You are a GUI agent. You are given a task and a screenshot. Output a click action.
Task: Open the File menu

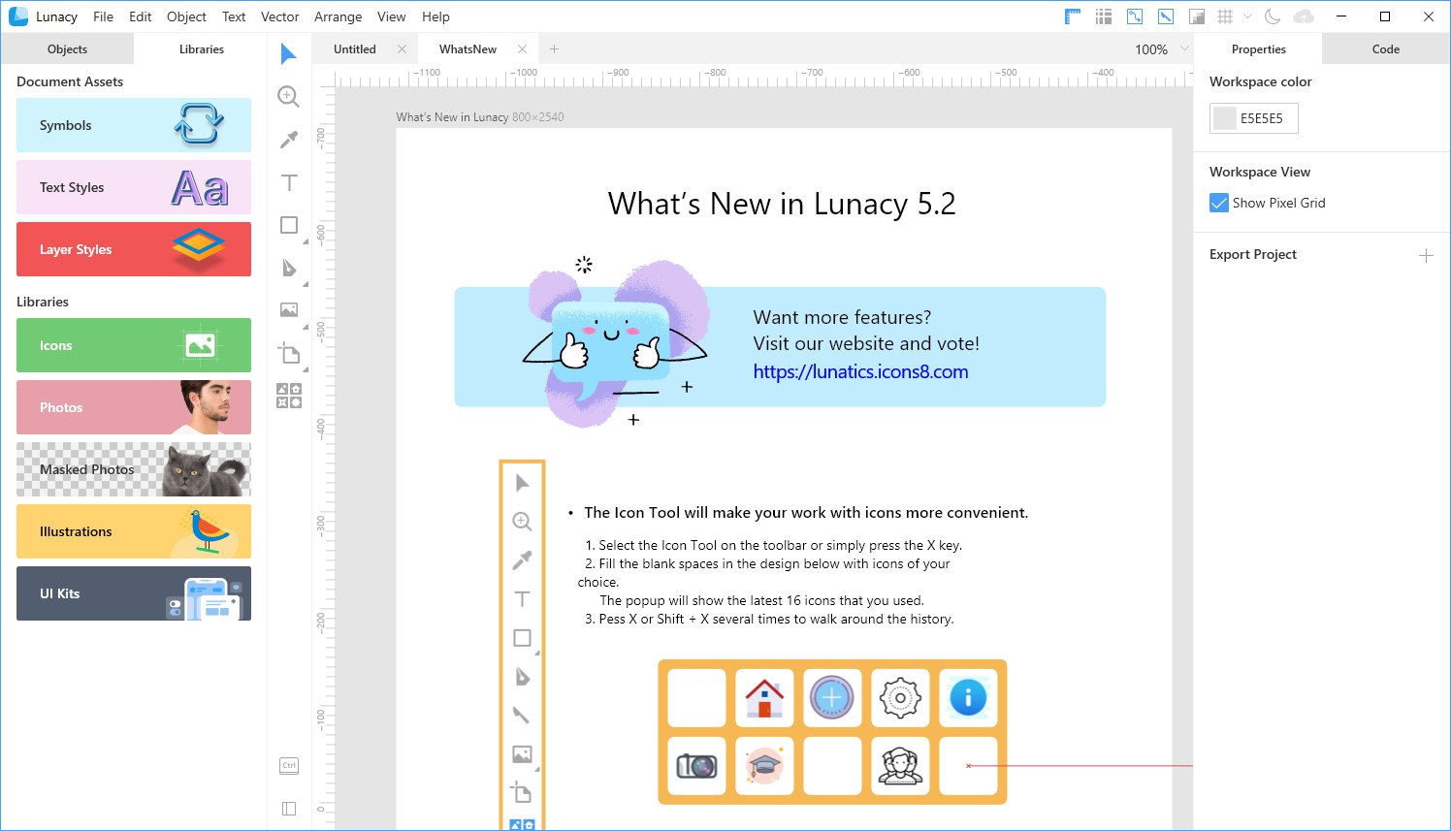click(103, 16)
